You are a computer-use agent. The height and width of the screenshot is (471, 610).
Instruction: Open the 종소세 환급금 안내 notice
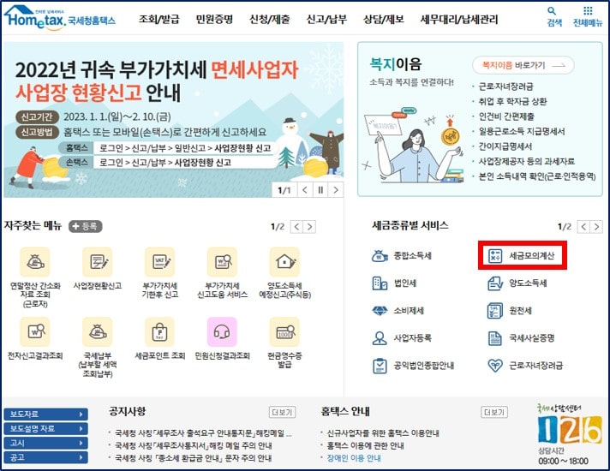194,458
